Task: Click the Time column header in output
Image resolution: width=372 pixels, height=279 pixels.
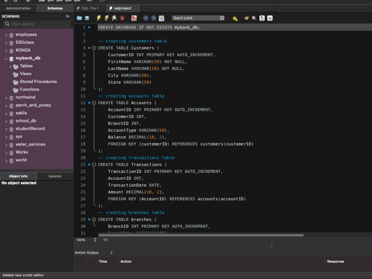Action: (103, 262)
